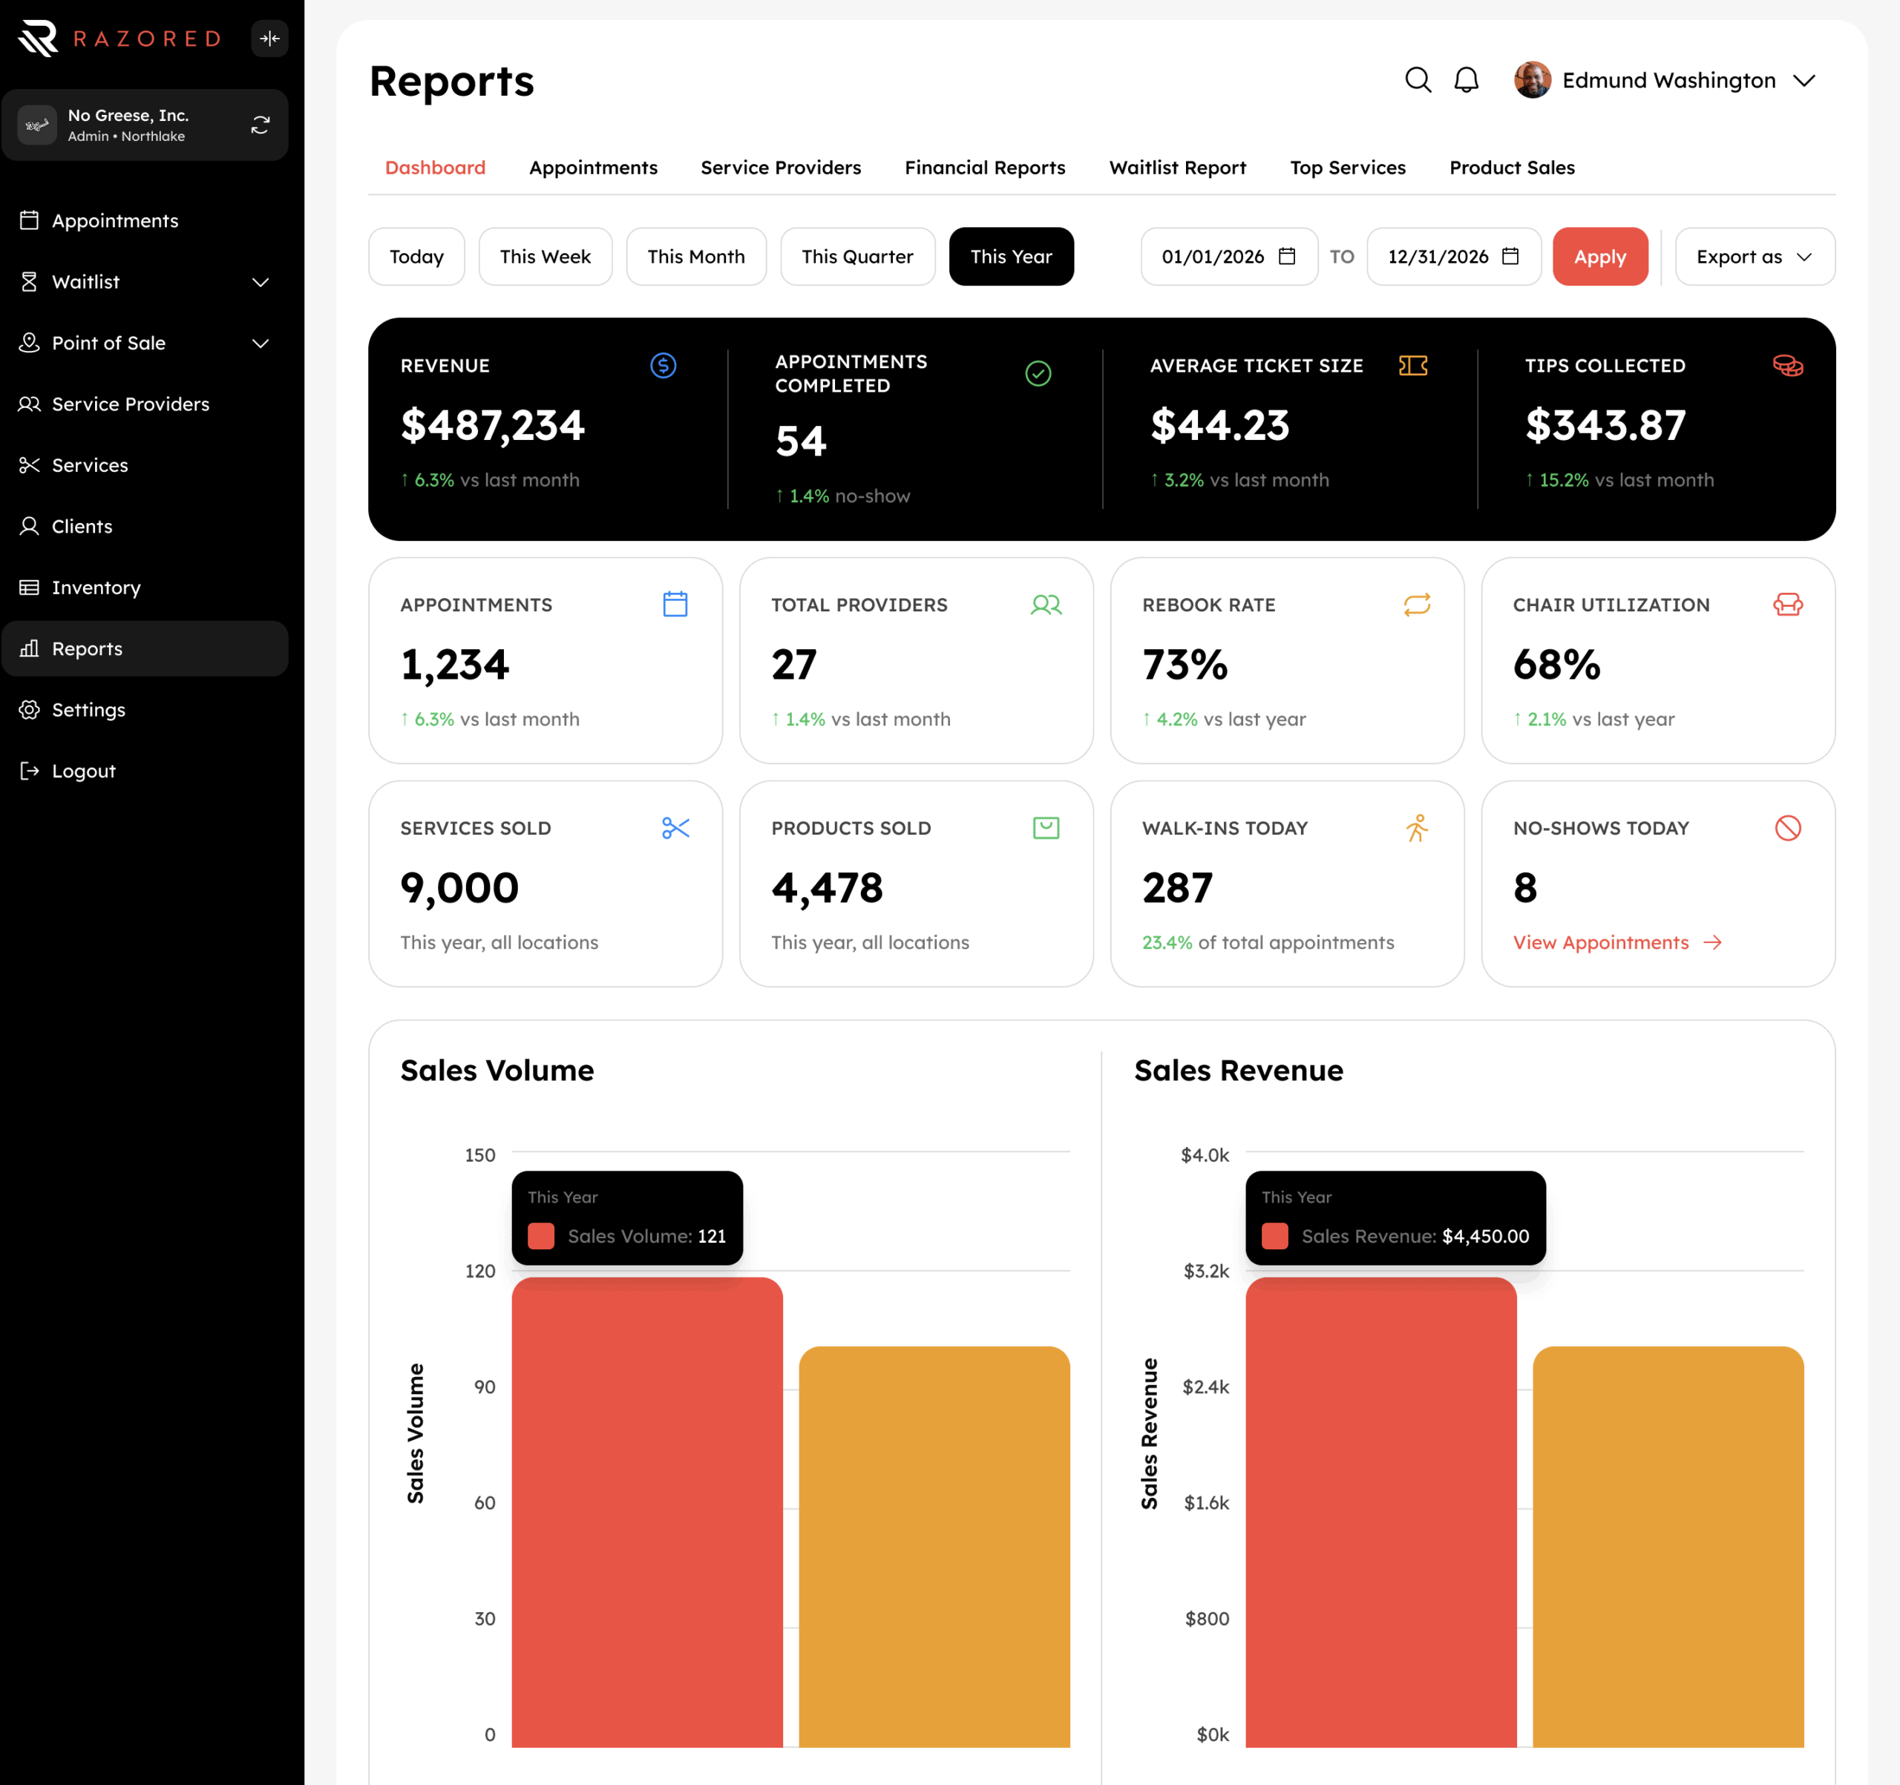Click the Sales Volume chart heading

click(497, 1071)
